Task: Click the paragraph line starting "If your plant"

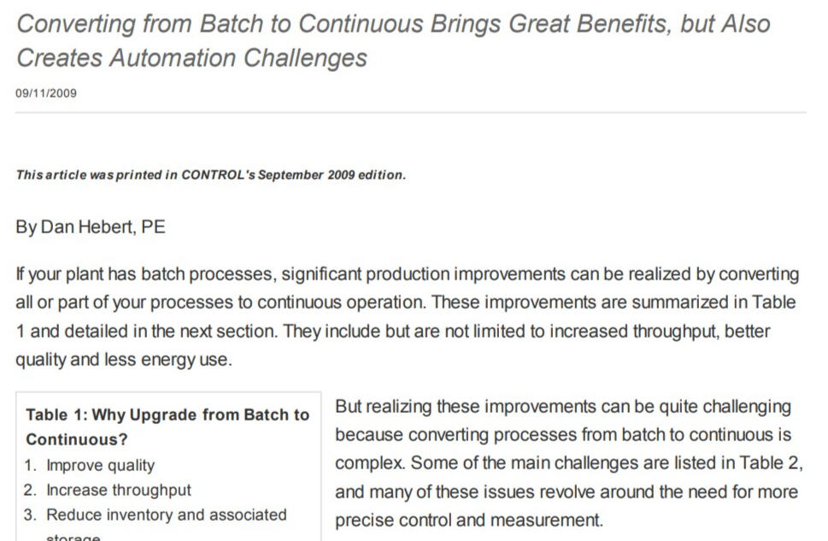Action: point(408,274)
